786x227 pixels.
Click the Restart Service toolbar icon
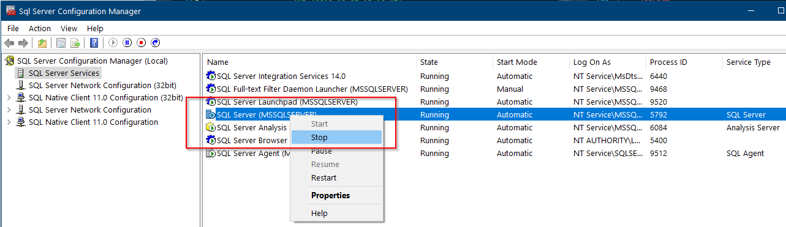(156, 43)
